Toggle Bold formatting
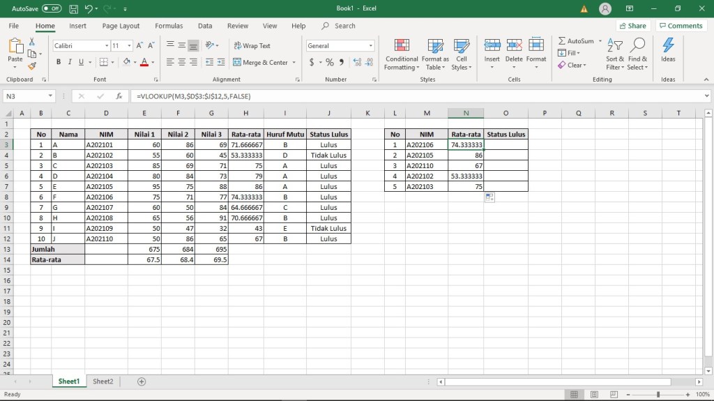Screen dimensions: 714x401 [x=59, y=62]
